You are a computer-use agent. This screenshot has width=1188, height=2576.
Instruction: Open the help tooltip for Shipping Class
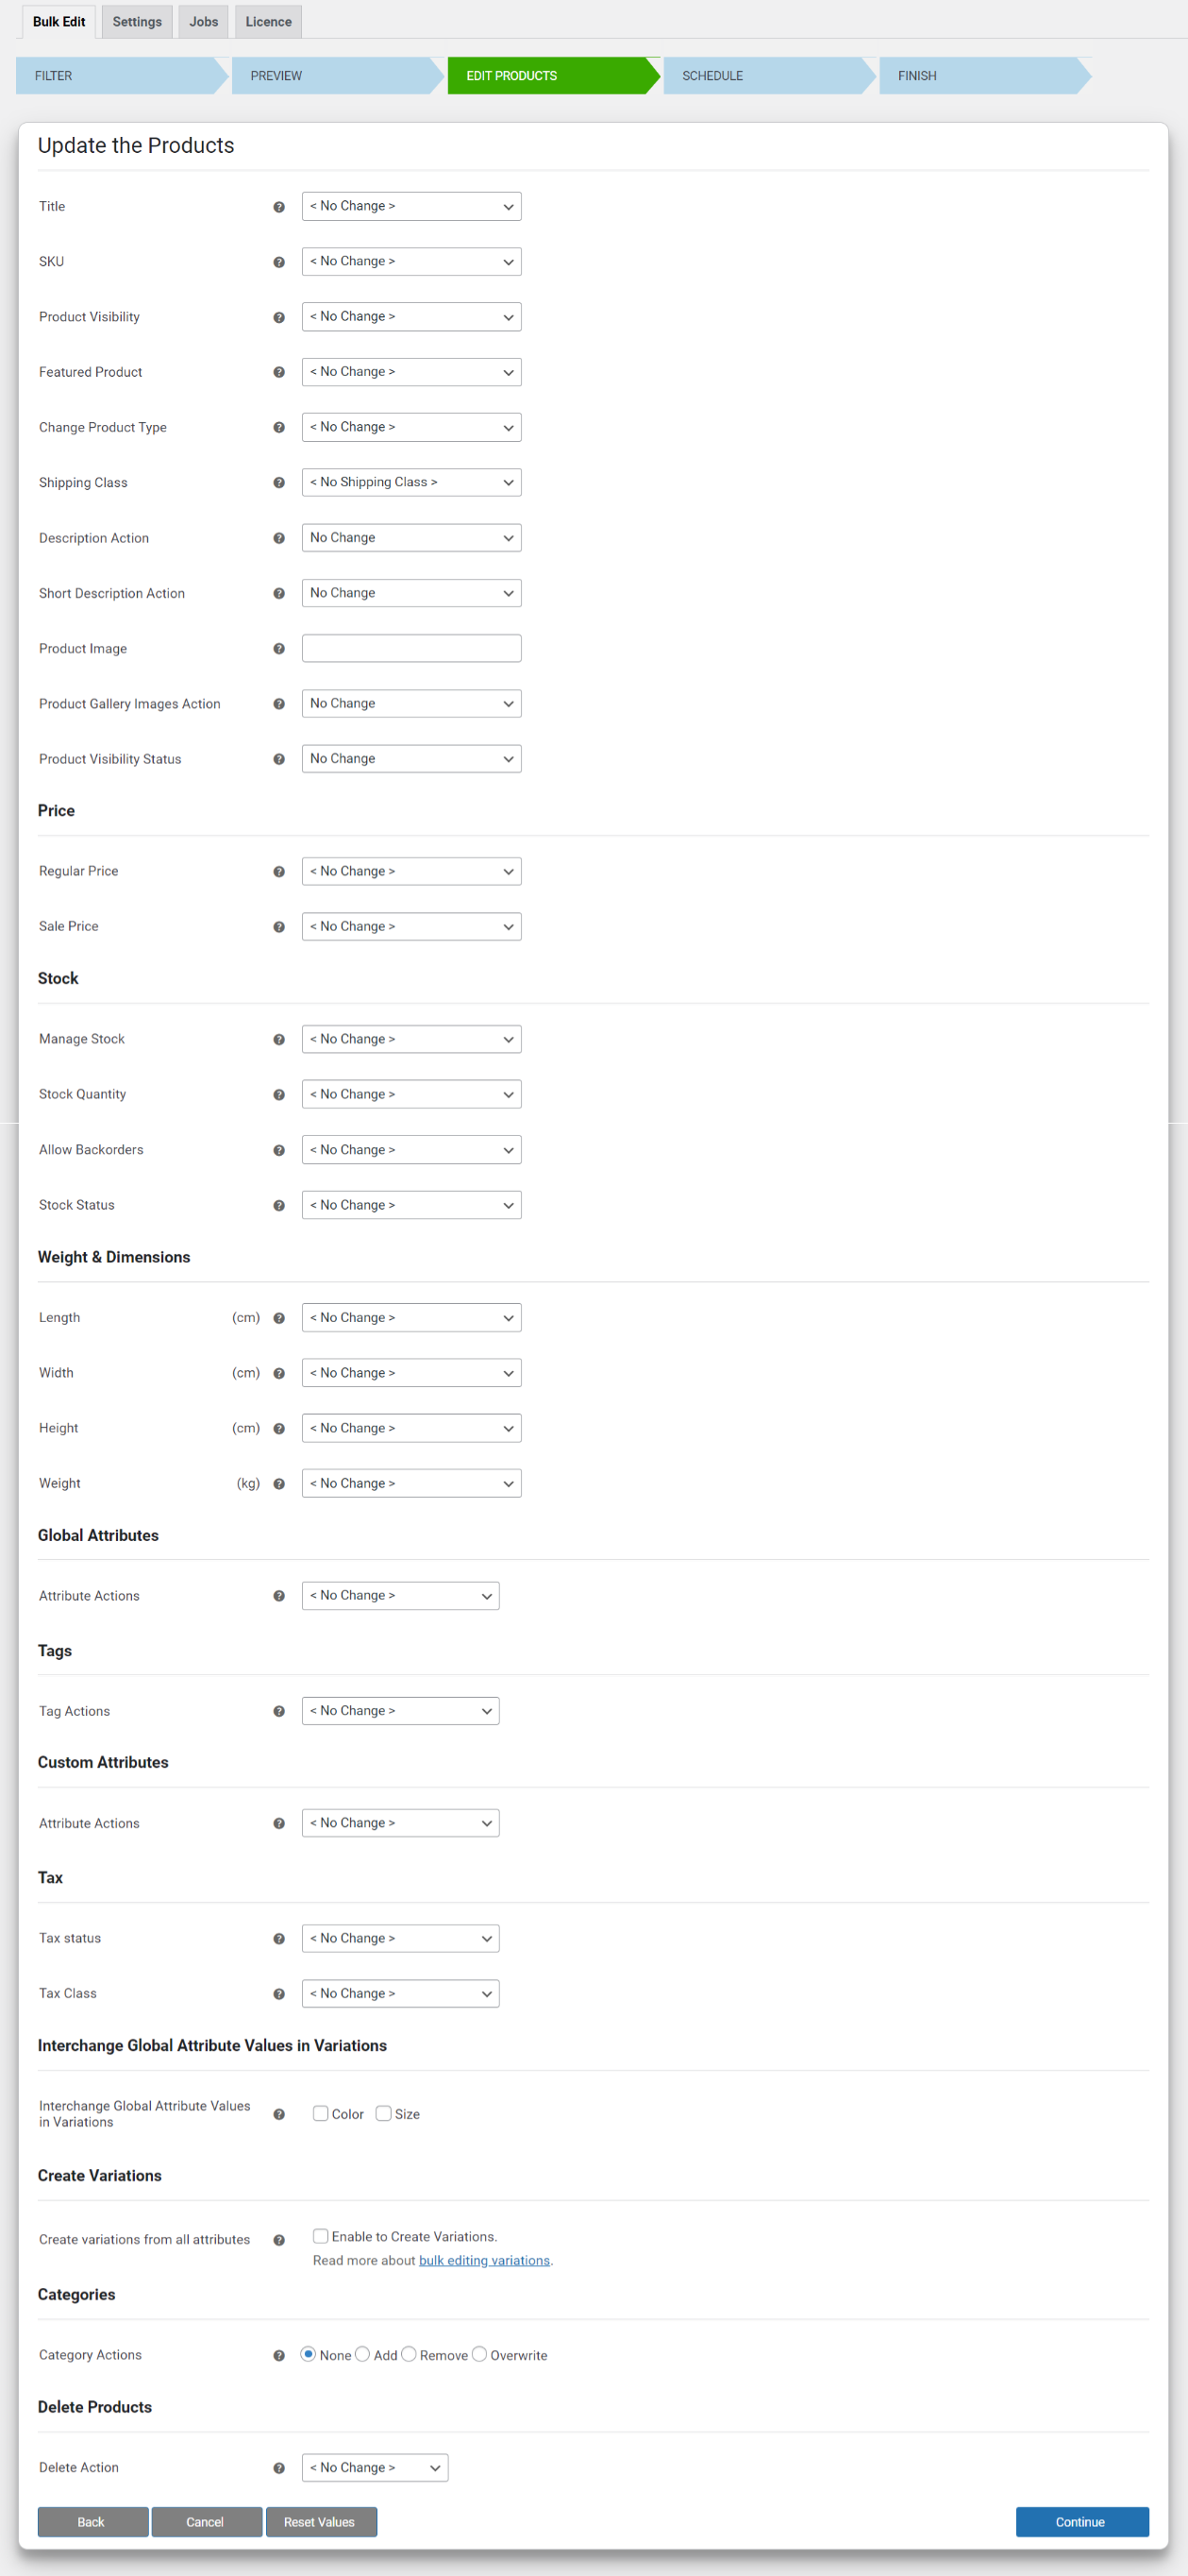click(278, 483)
